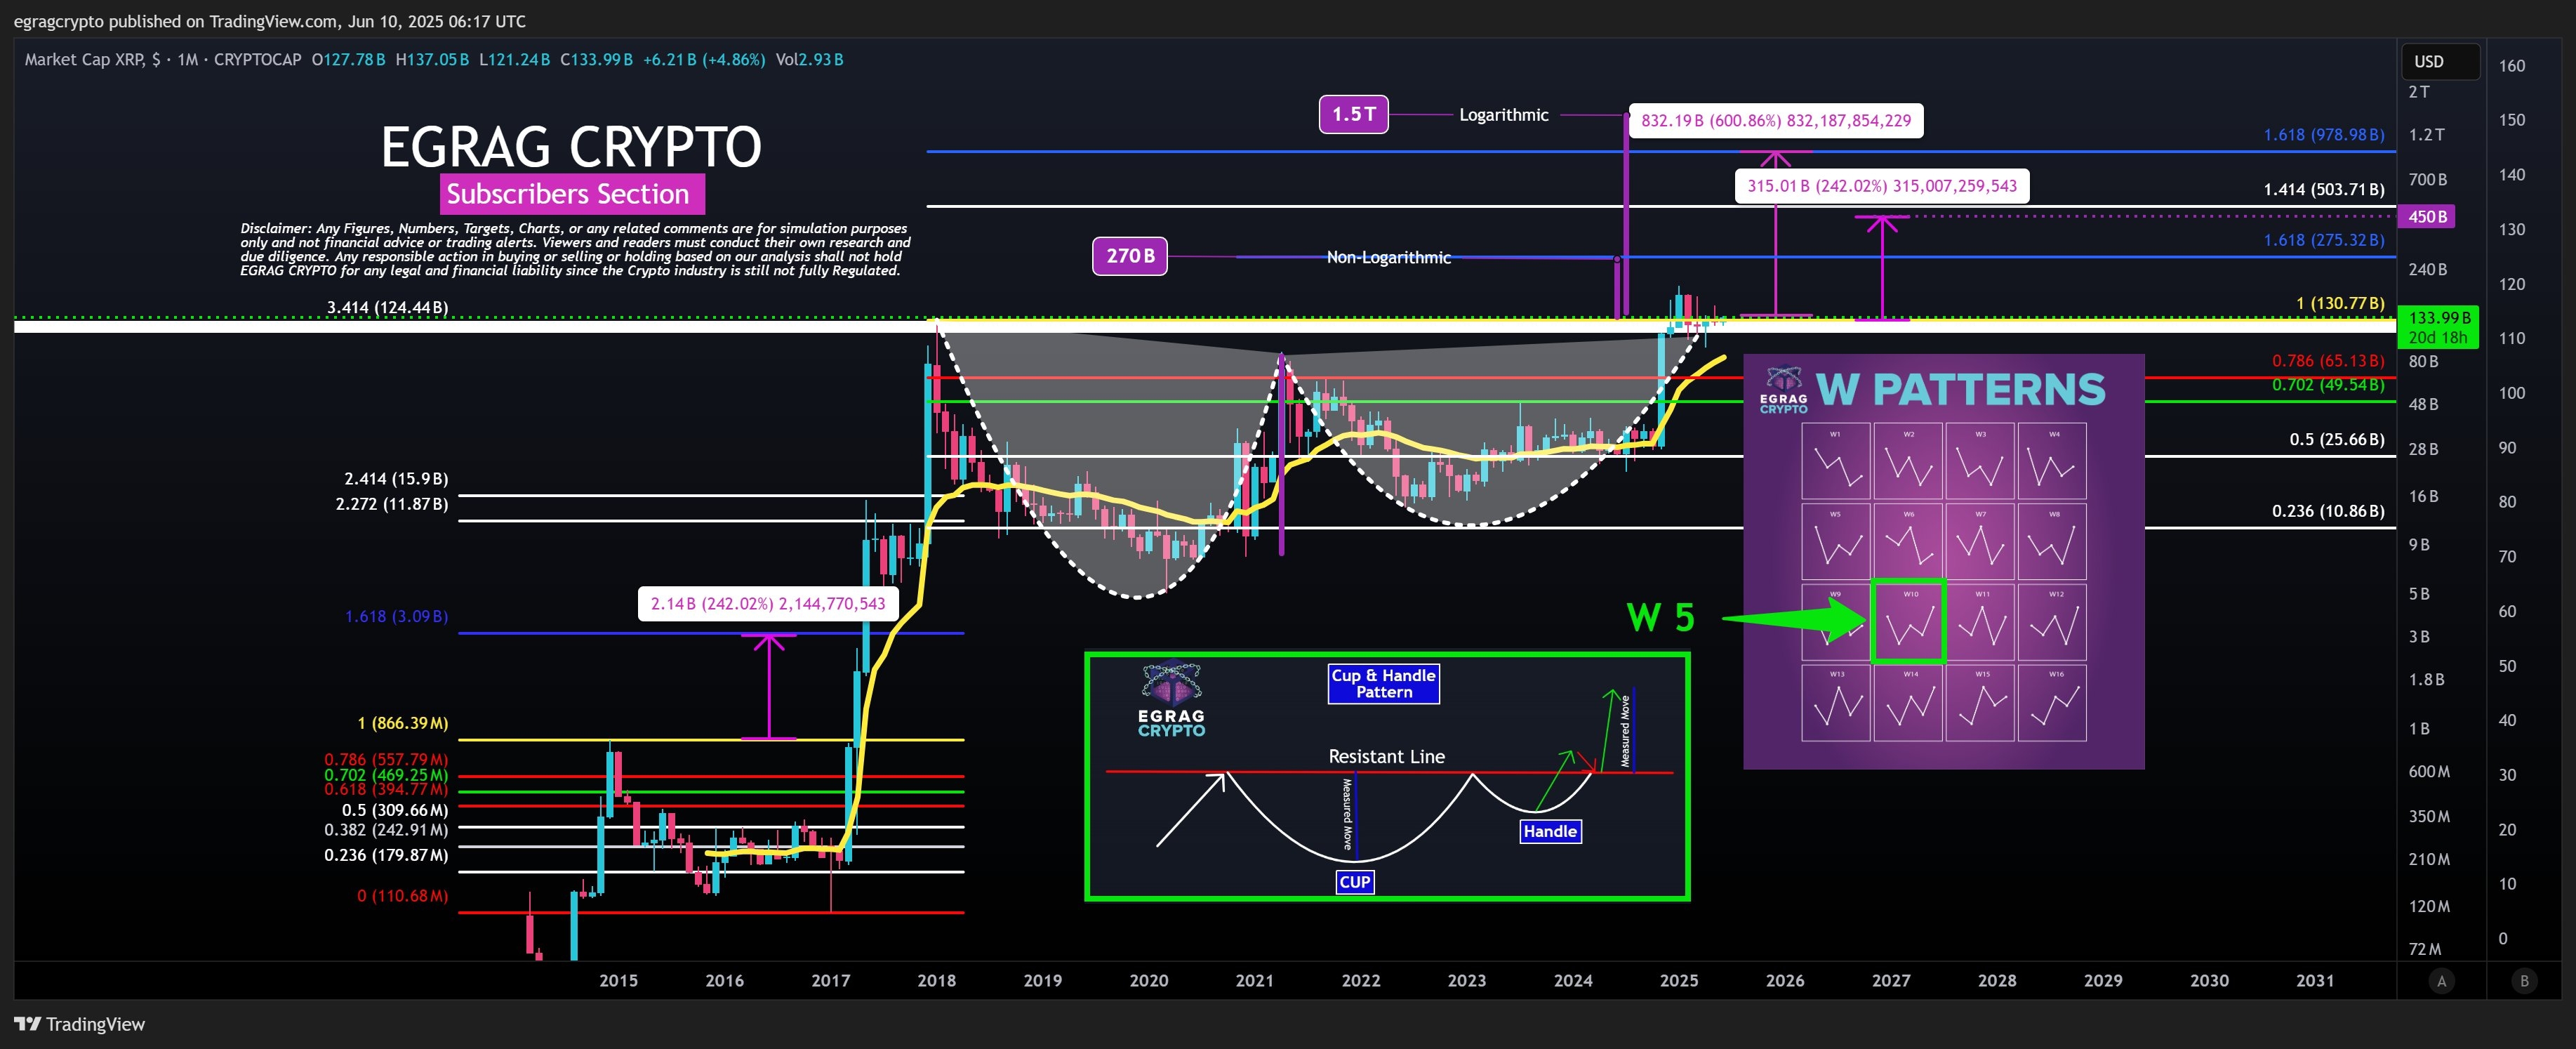Click the TradingView logo at bottom left

pos(79,1023)
